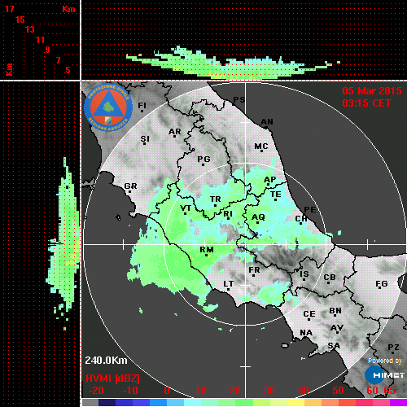Viewport: 407px width, 407px height.
Task: Click the HVMI [dBZ] legend title
Action: (x=112, y=379)
